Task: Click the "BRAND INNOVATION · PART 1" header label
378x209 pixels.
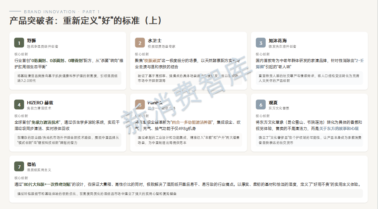Action: tap(62, 12)
